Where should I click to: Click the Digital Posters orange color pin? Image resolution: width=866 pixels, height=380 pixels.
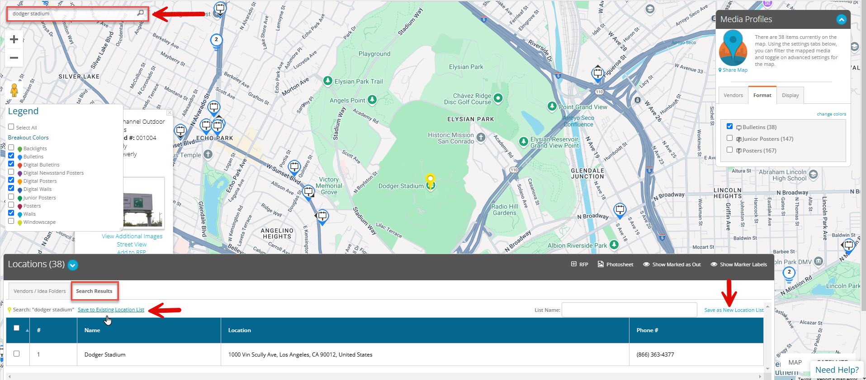coord(19,181)
